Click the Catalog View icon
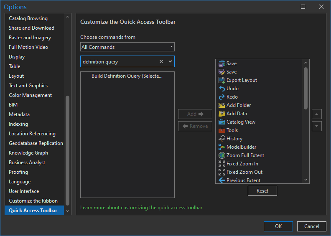 [x=222, y=122]
